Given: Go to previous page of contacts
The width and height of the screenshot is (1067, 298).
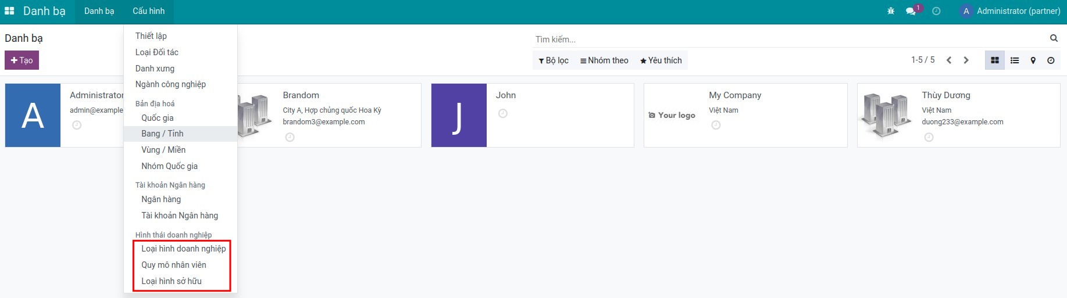Looking at the screenshot, I should click(949, 60).
